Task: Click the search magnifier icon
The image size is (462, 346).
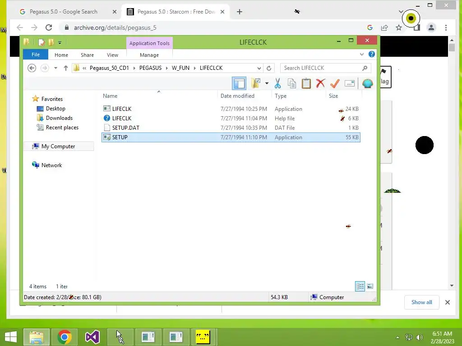Action: tap(365, 68)
